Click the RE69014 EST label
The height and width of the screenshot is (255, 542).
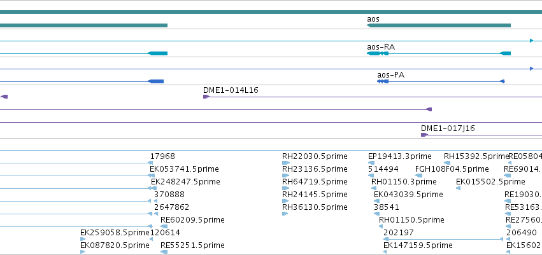522,169
